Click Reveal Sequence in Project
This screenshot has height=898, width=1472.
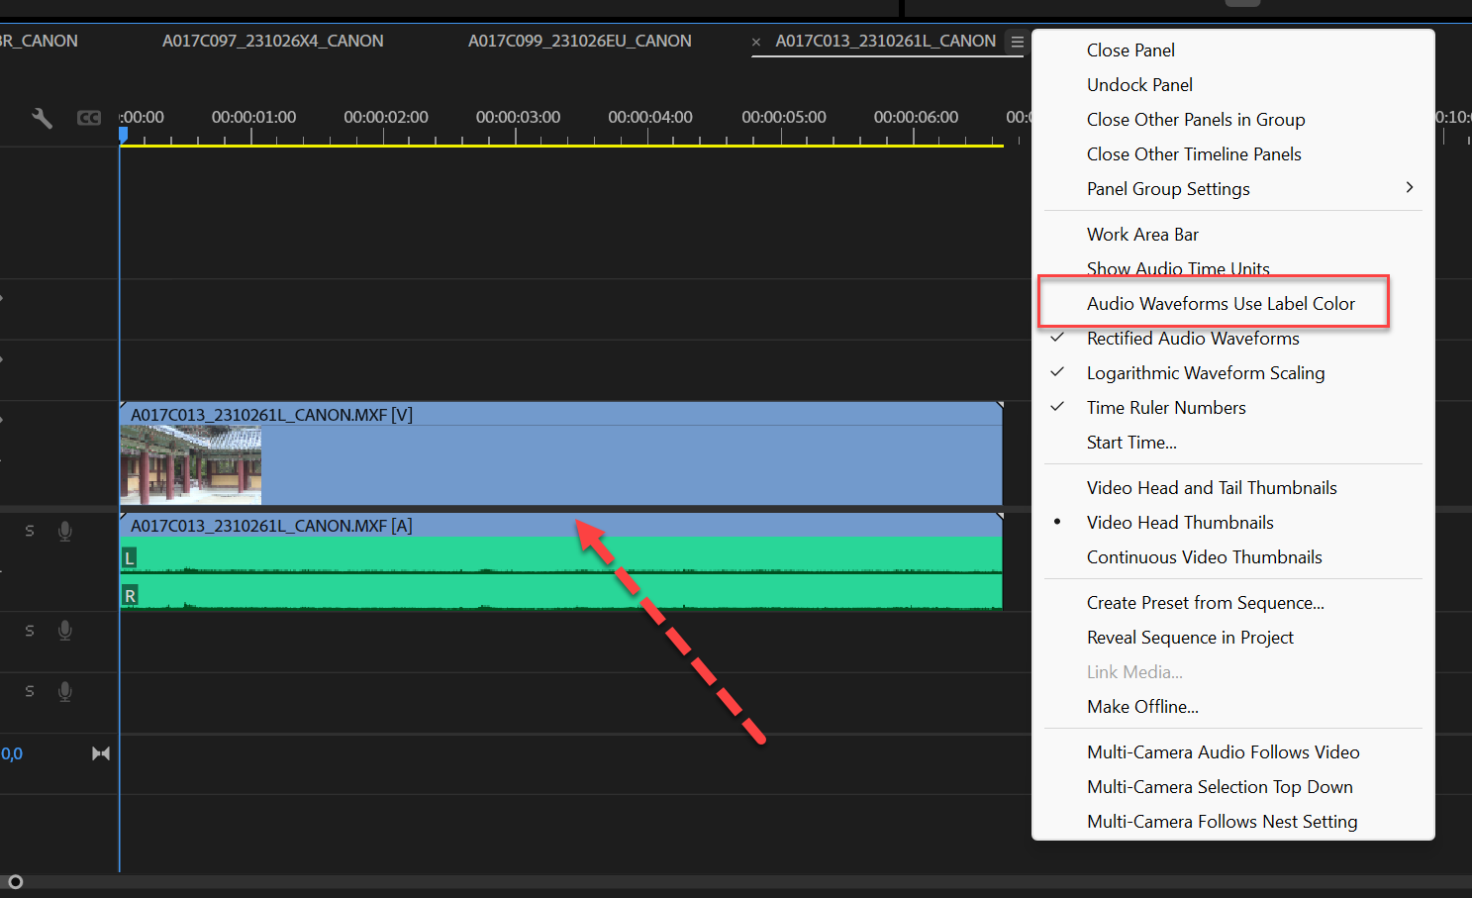[x=1190, y=637]
